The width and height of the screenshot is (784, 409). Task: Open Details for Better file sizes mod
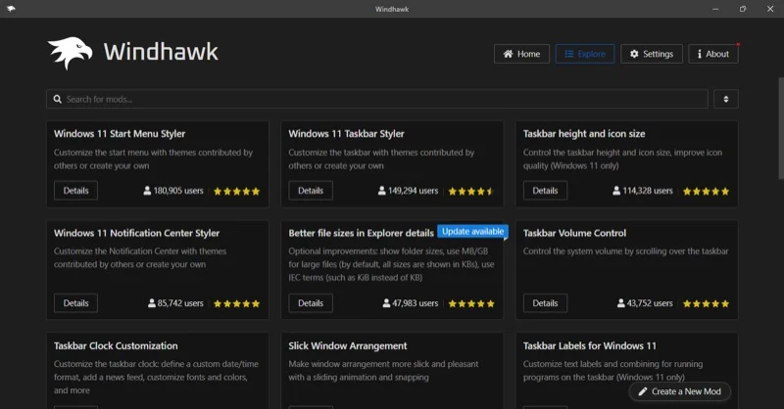tap(311, 303)
